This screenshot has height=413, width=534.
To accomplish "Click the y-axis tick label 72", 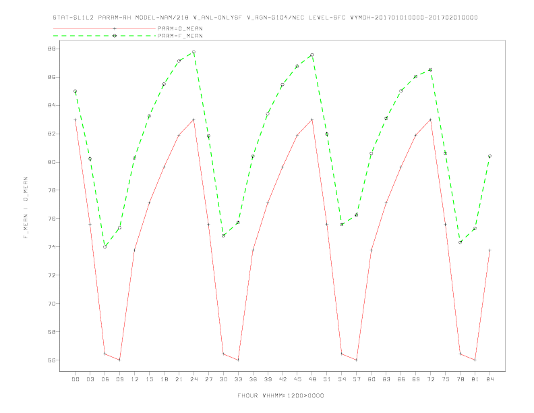I will [51, 275].
